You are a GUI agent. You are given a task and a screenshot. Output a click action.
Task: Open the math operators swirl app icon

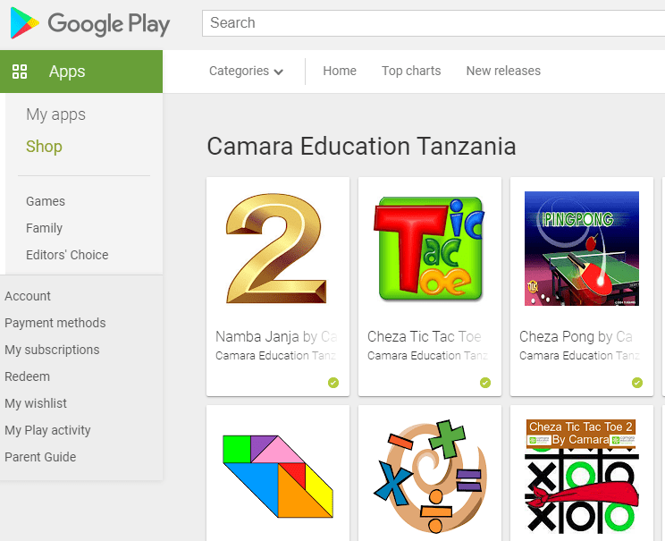tap(430, 476)
